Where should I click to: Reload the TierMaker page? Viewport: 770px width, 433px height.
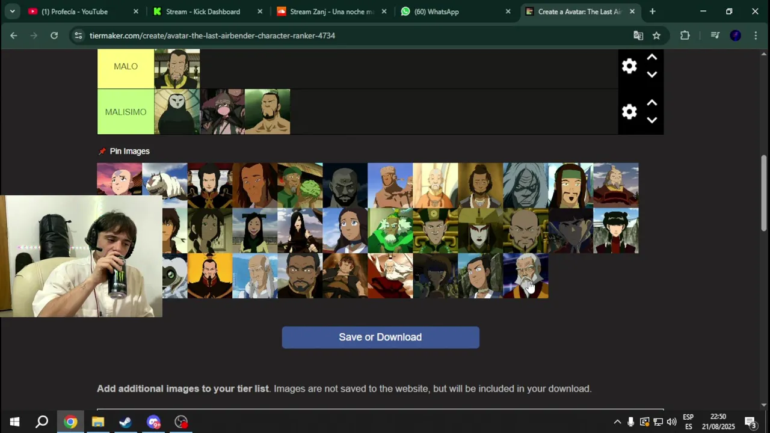coord(54,35)
